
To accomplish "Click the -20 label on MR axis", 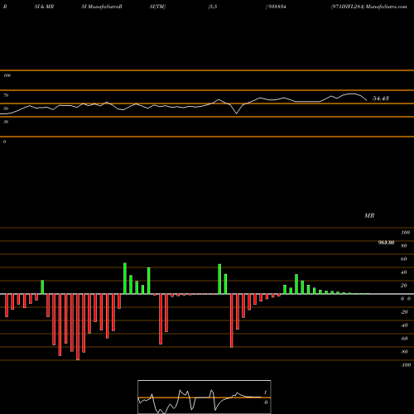I will point(404,312).
